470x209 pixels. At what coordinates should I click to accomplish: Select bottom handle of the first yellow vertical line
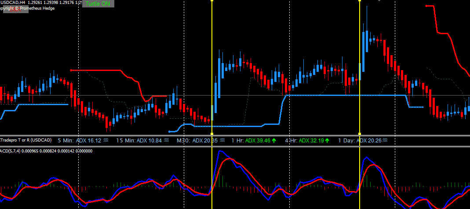pyautogui.click(x=212, y=134)
